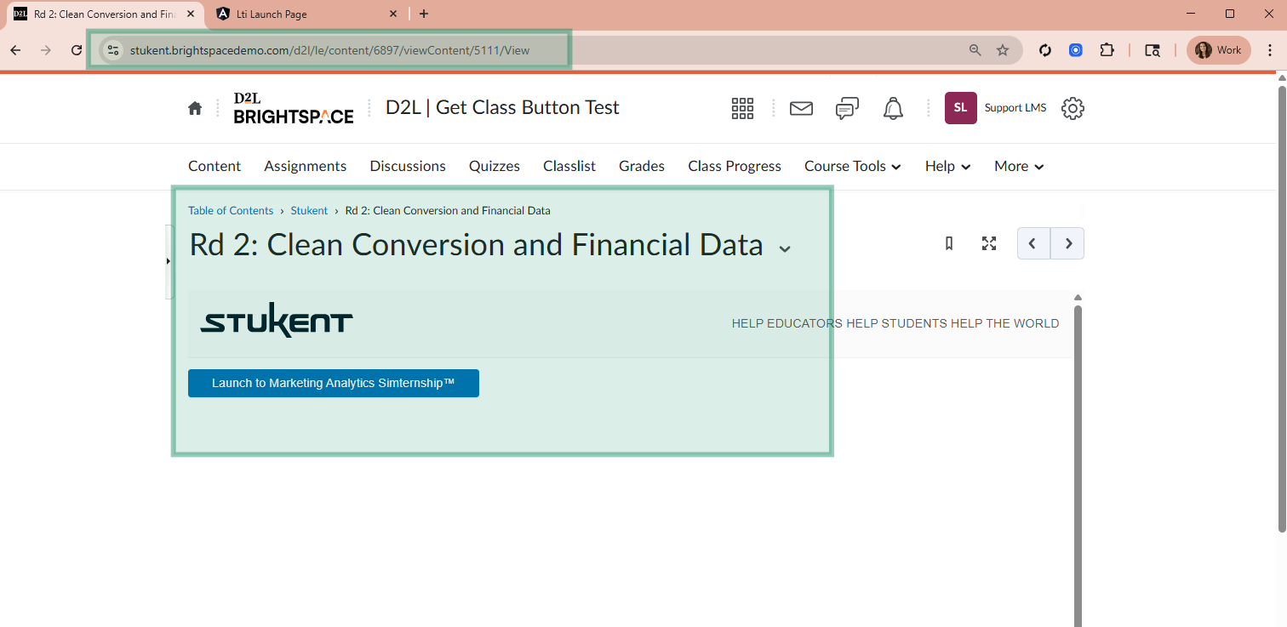Open the tab search icon in the toolbar
This screenshot has width=1287, height=627.
point(1153,50)
